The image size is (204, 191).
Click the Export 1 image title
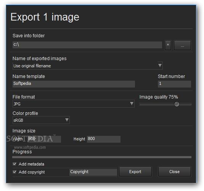click(x=45, y=17)
